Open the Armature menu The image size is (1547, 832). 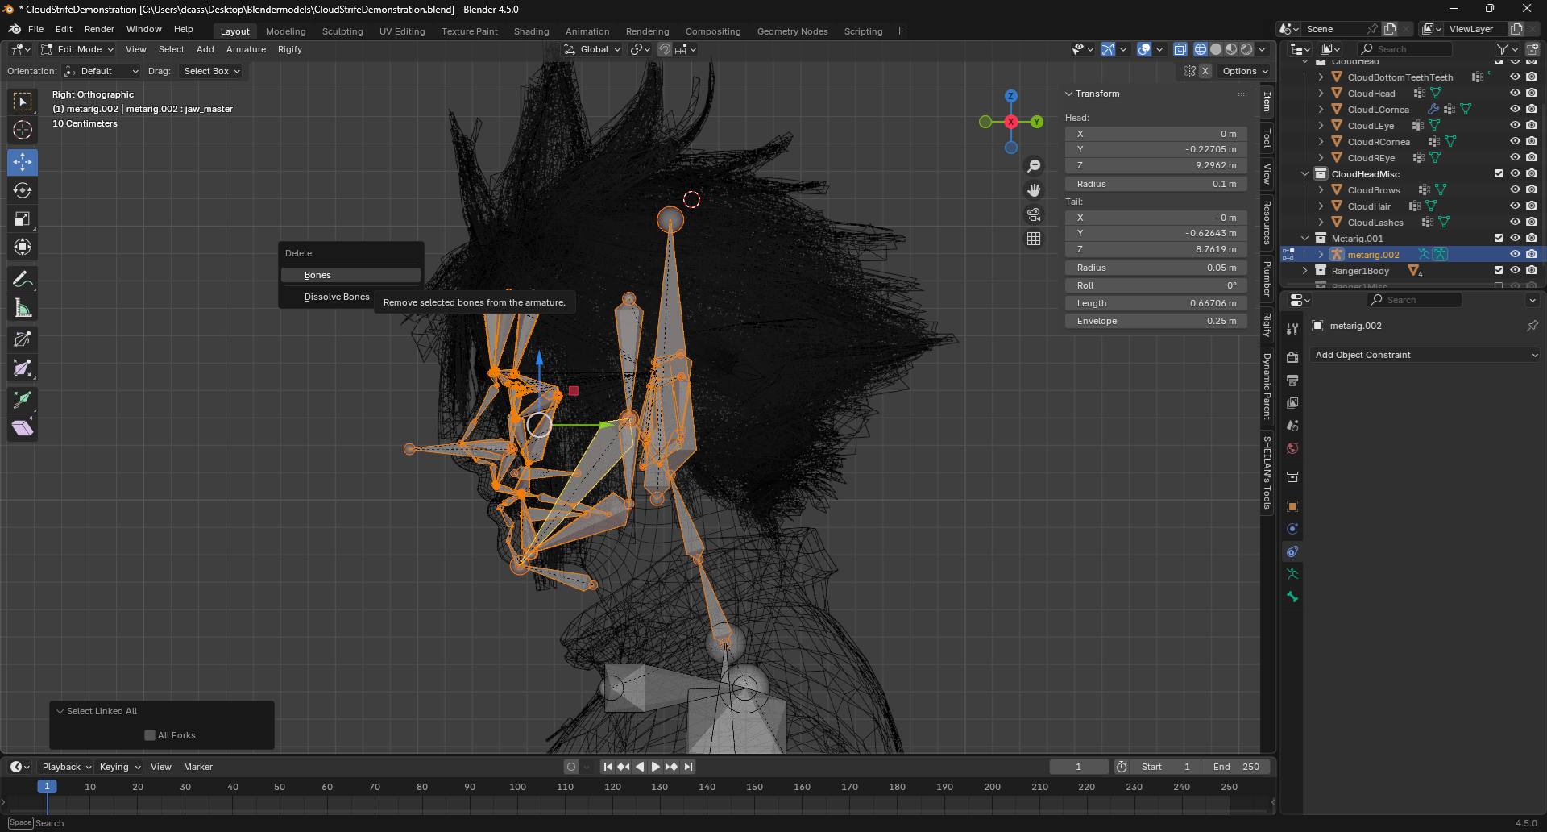pos(246,49)
